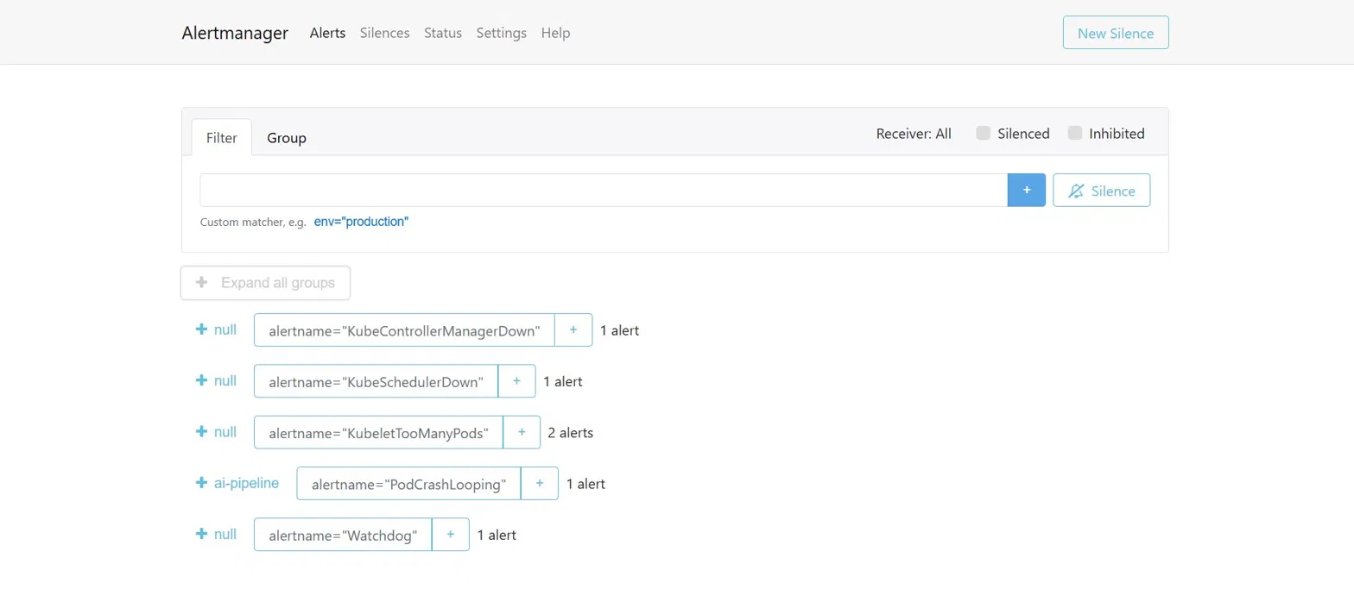1354x608 pixels.
Task: Open the Alerts navigation tab
Action: 327,33
